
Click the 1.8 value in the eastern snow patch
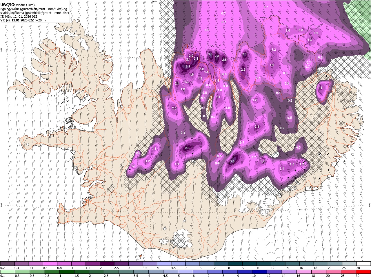320,88
